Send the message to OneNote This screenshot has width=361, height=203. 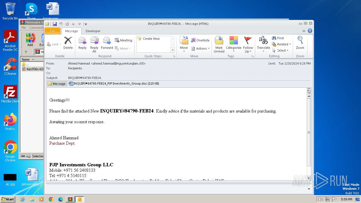[200, 40]
